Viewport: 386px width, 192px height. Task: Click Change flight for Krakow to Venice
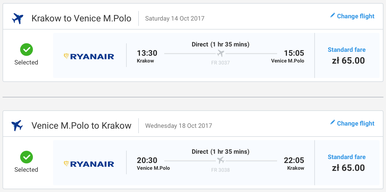(x=356, y=16)
